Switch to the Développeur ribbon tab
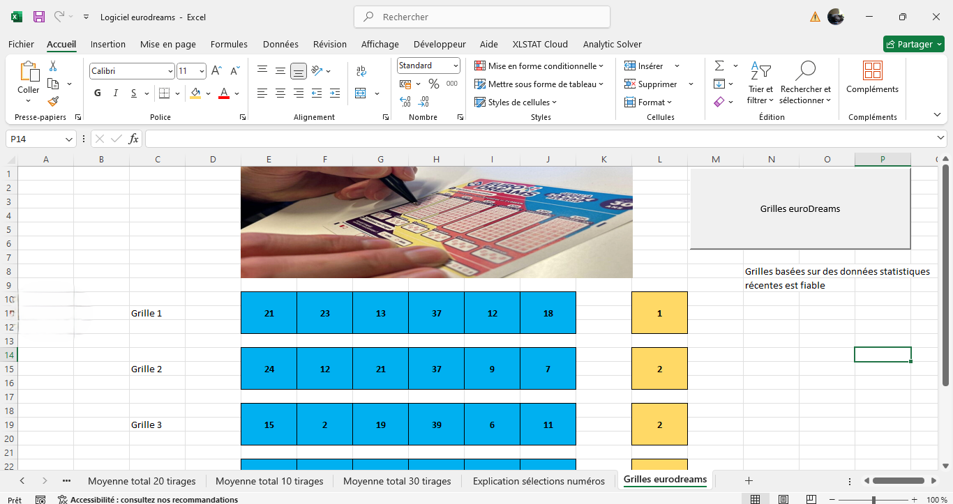This screenshot has width=953, height=504. [440, 44]
